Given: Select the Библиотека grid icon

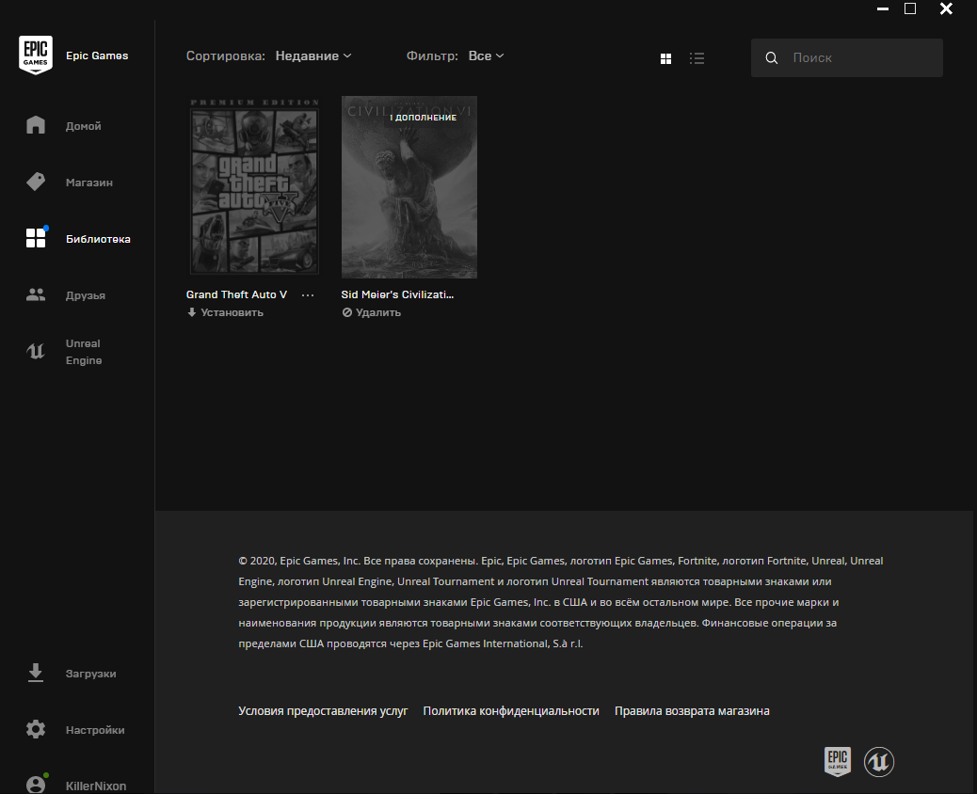Looking at the screenshot, I should pos(36,238).
